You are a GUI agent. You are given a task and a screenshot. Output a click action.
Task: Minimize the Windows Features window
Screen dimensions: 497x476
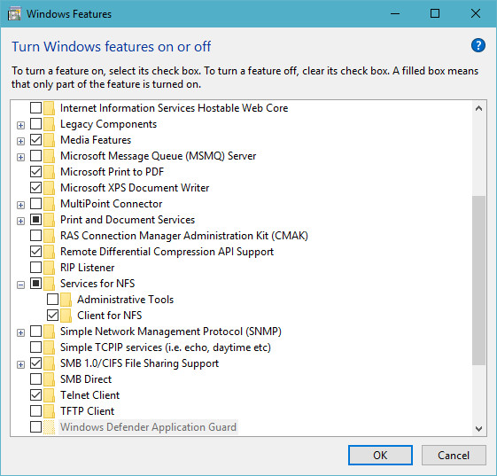(395, 13)
